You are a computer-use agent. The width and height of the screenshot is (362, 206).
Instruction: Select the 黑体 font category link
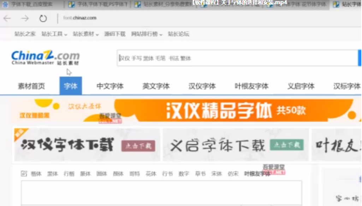pyautogui.click(x=53, y=173)
